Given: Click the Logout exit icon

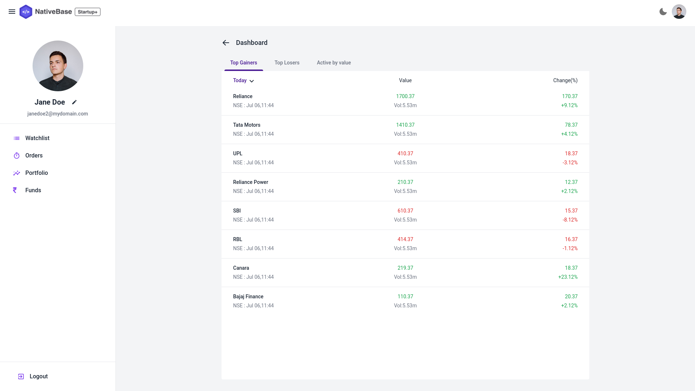Looking at the screenshot, I should point(21,377).
